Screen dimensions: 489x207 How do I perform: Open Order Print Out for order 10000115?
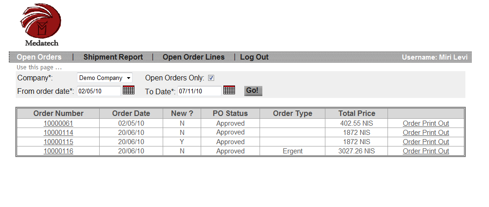(x=426, y=142)
